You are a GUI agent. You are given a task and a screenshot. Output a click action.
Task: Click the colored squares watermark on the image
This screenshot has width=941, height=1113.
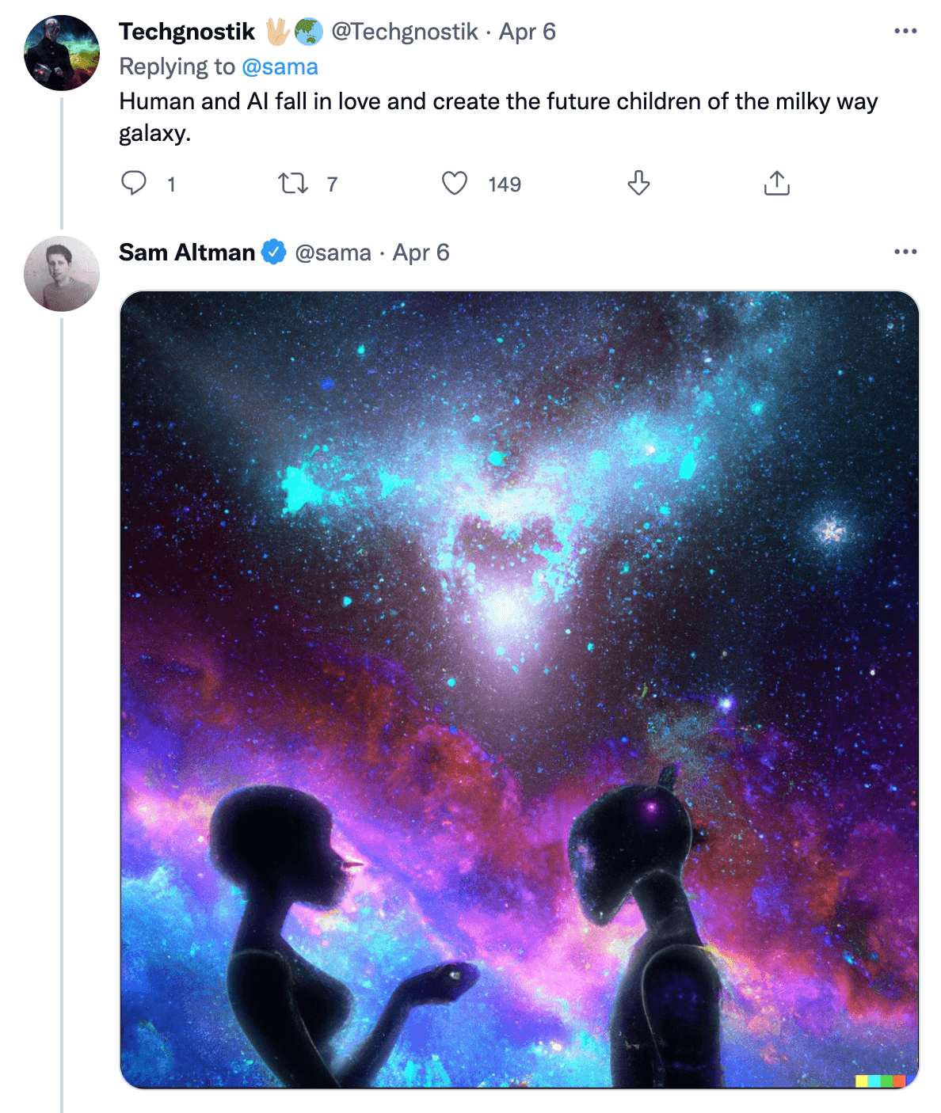tap(880, 1081)
